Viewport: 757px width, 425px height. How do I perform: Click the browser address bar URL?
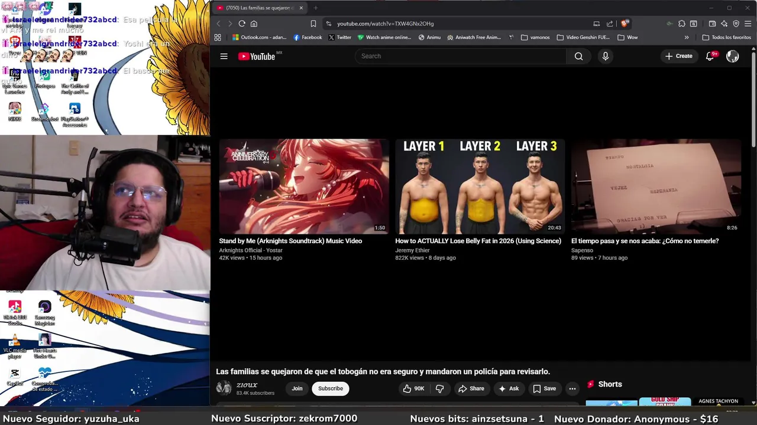[x=385, y=24]
